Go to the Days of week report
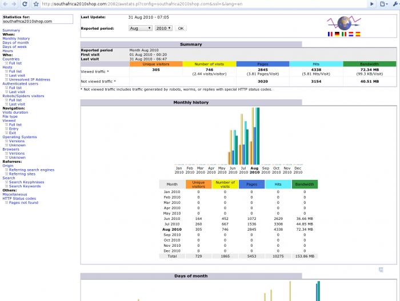 pyautogui.click(x=15, y=47)
